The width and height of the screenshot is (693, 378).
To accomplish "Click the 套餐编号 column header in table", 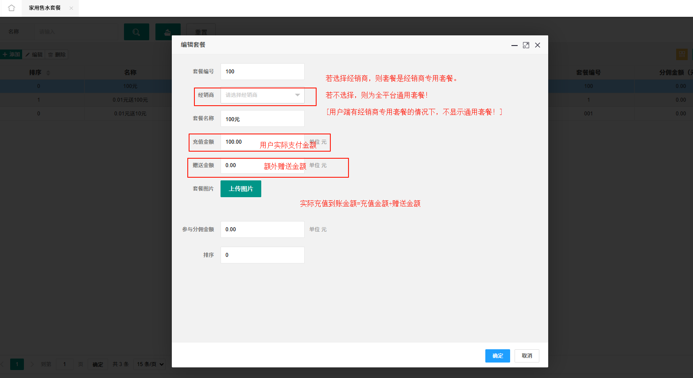I will pyautogui.click(x=588, y=73).
